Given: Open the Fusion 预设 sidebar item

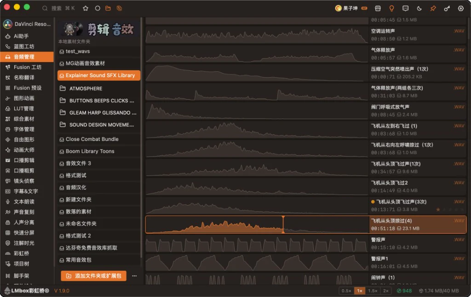Looking at the screenshot, I should pos(27,88).
